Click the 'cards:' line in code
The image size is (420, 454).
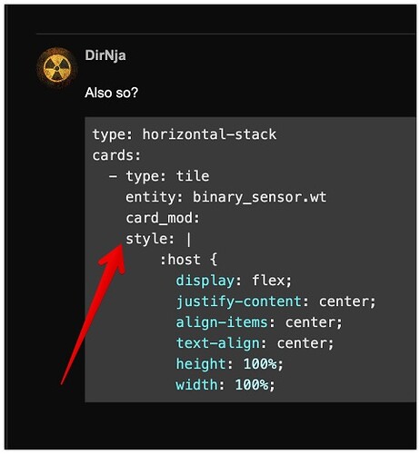tap(116, 155)
